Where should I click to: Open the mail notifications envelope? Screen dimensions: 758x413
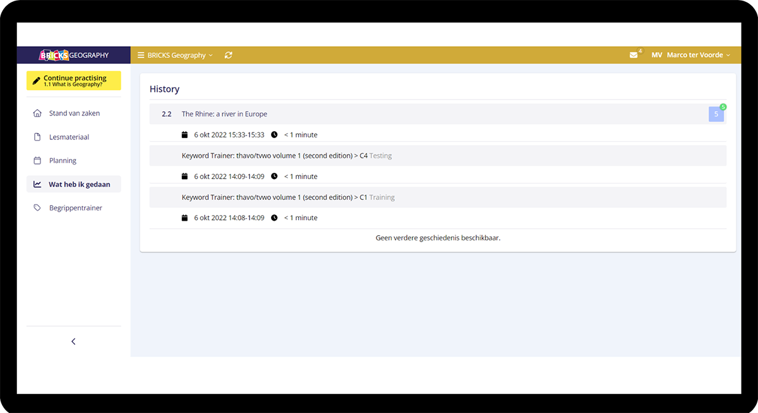(634, 55)
